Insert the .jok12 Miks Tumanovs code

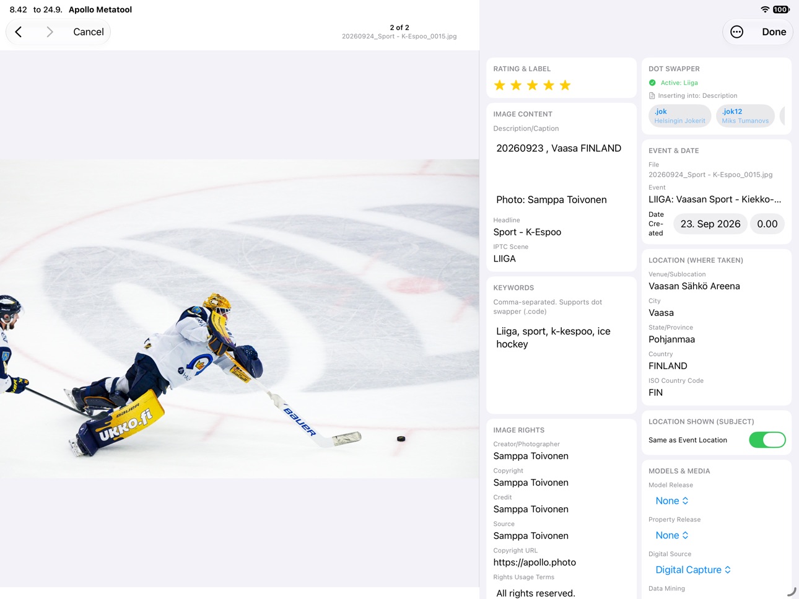coord(745,116)
